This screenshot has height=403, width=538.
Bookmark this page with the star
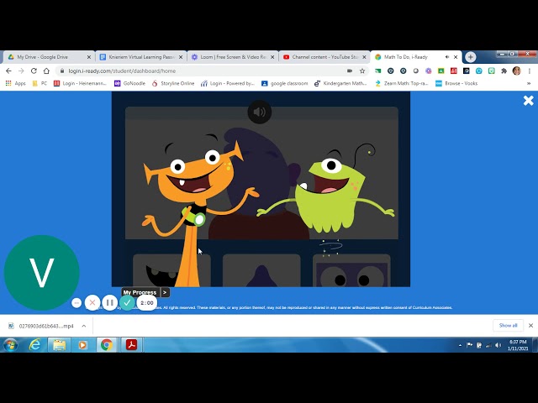point(362,71)
